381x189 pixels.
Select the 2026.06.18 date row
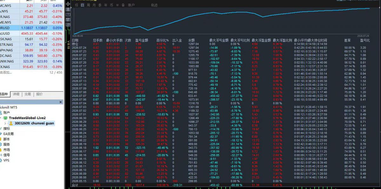click(x=79, y=147)
